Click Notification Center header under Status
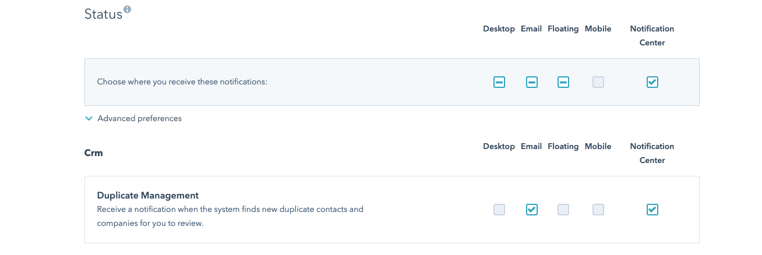Screen dimensions: 762x255 pos(652,36)
